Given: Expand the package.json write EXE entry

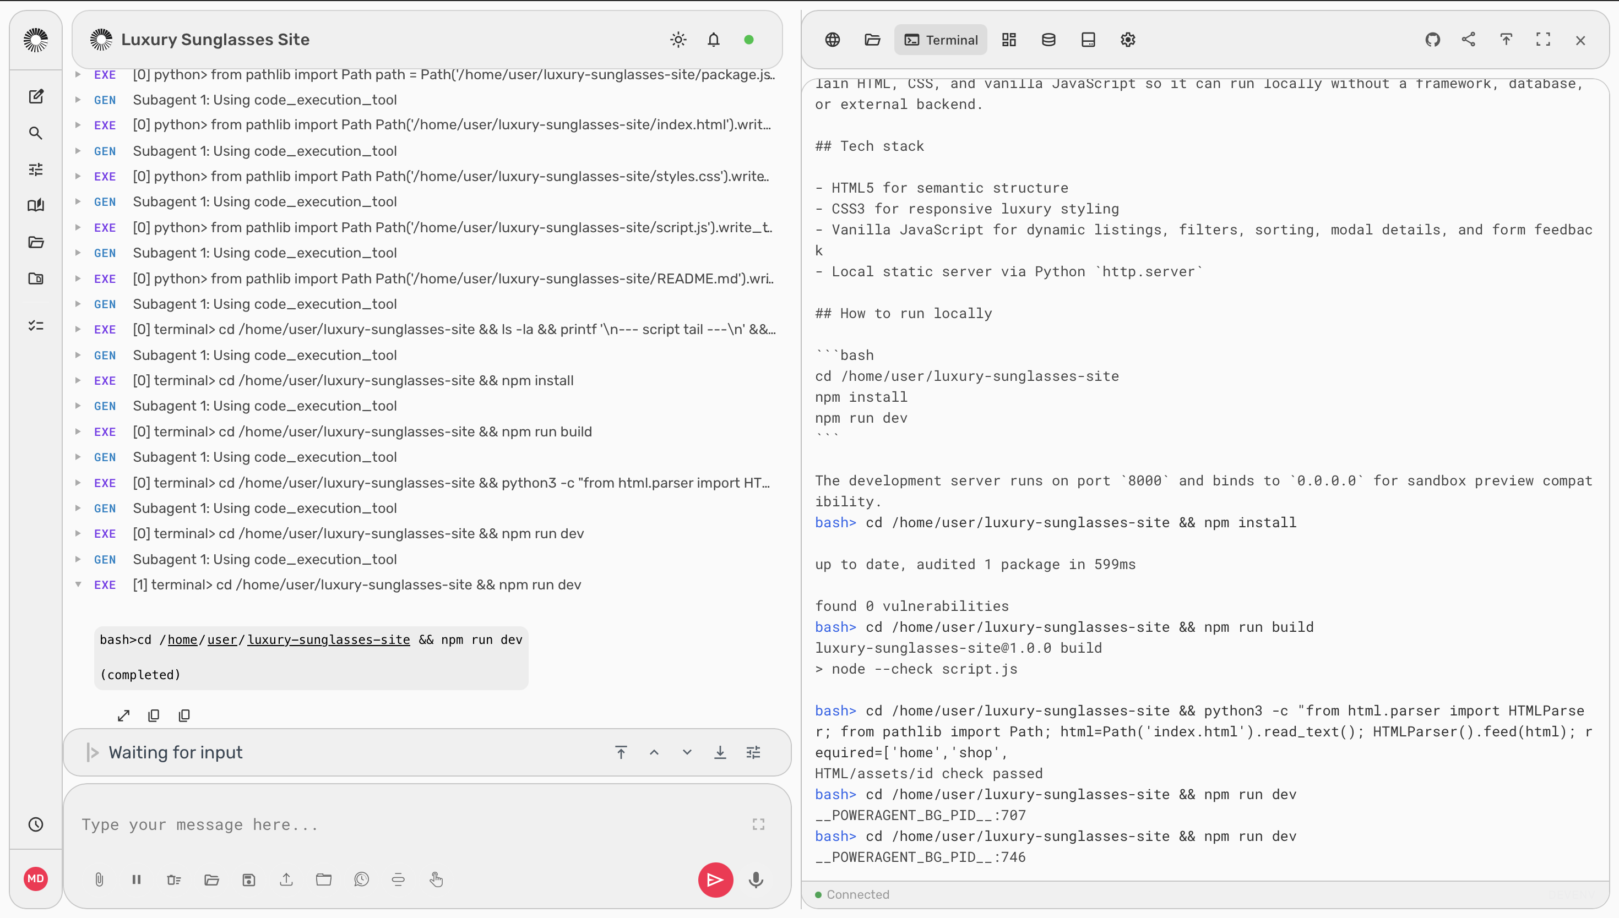Looking at the screenshot, I should pyautogui.click(x=78, y=74).
